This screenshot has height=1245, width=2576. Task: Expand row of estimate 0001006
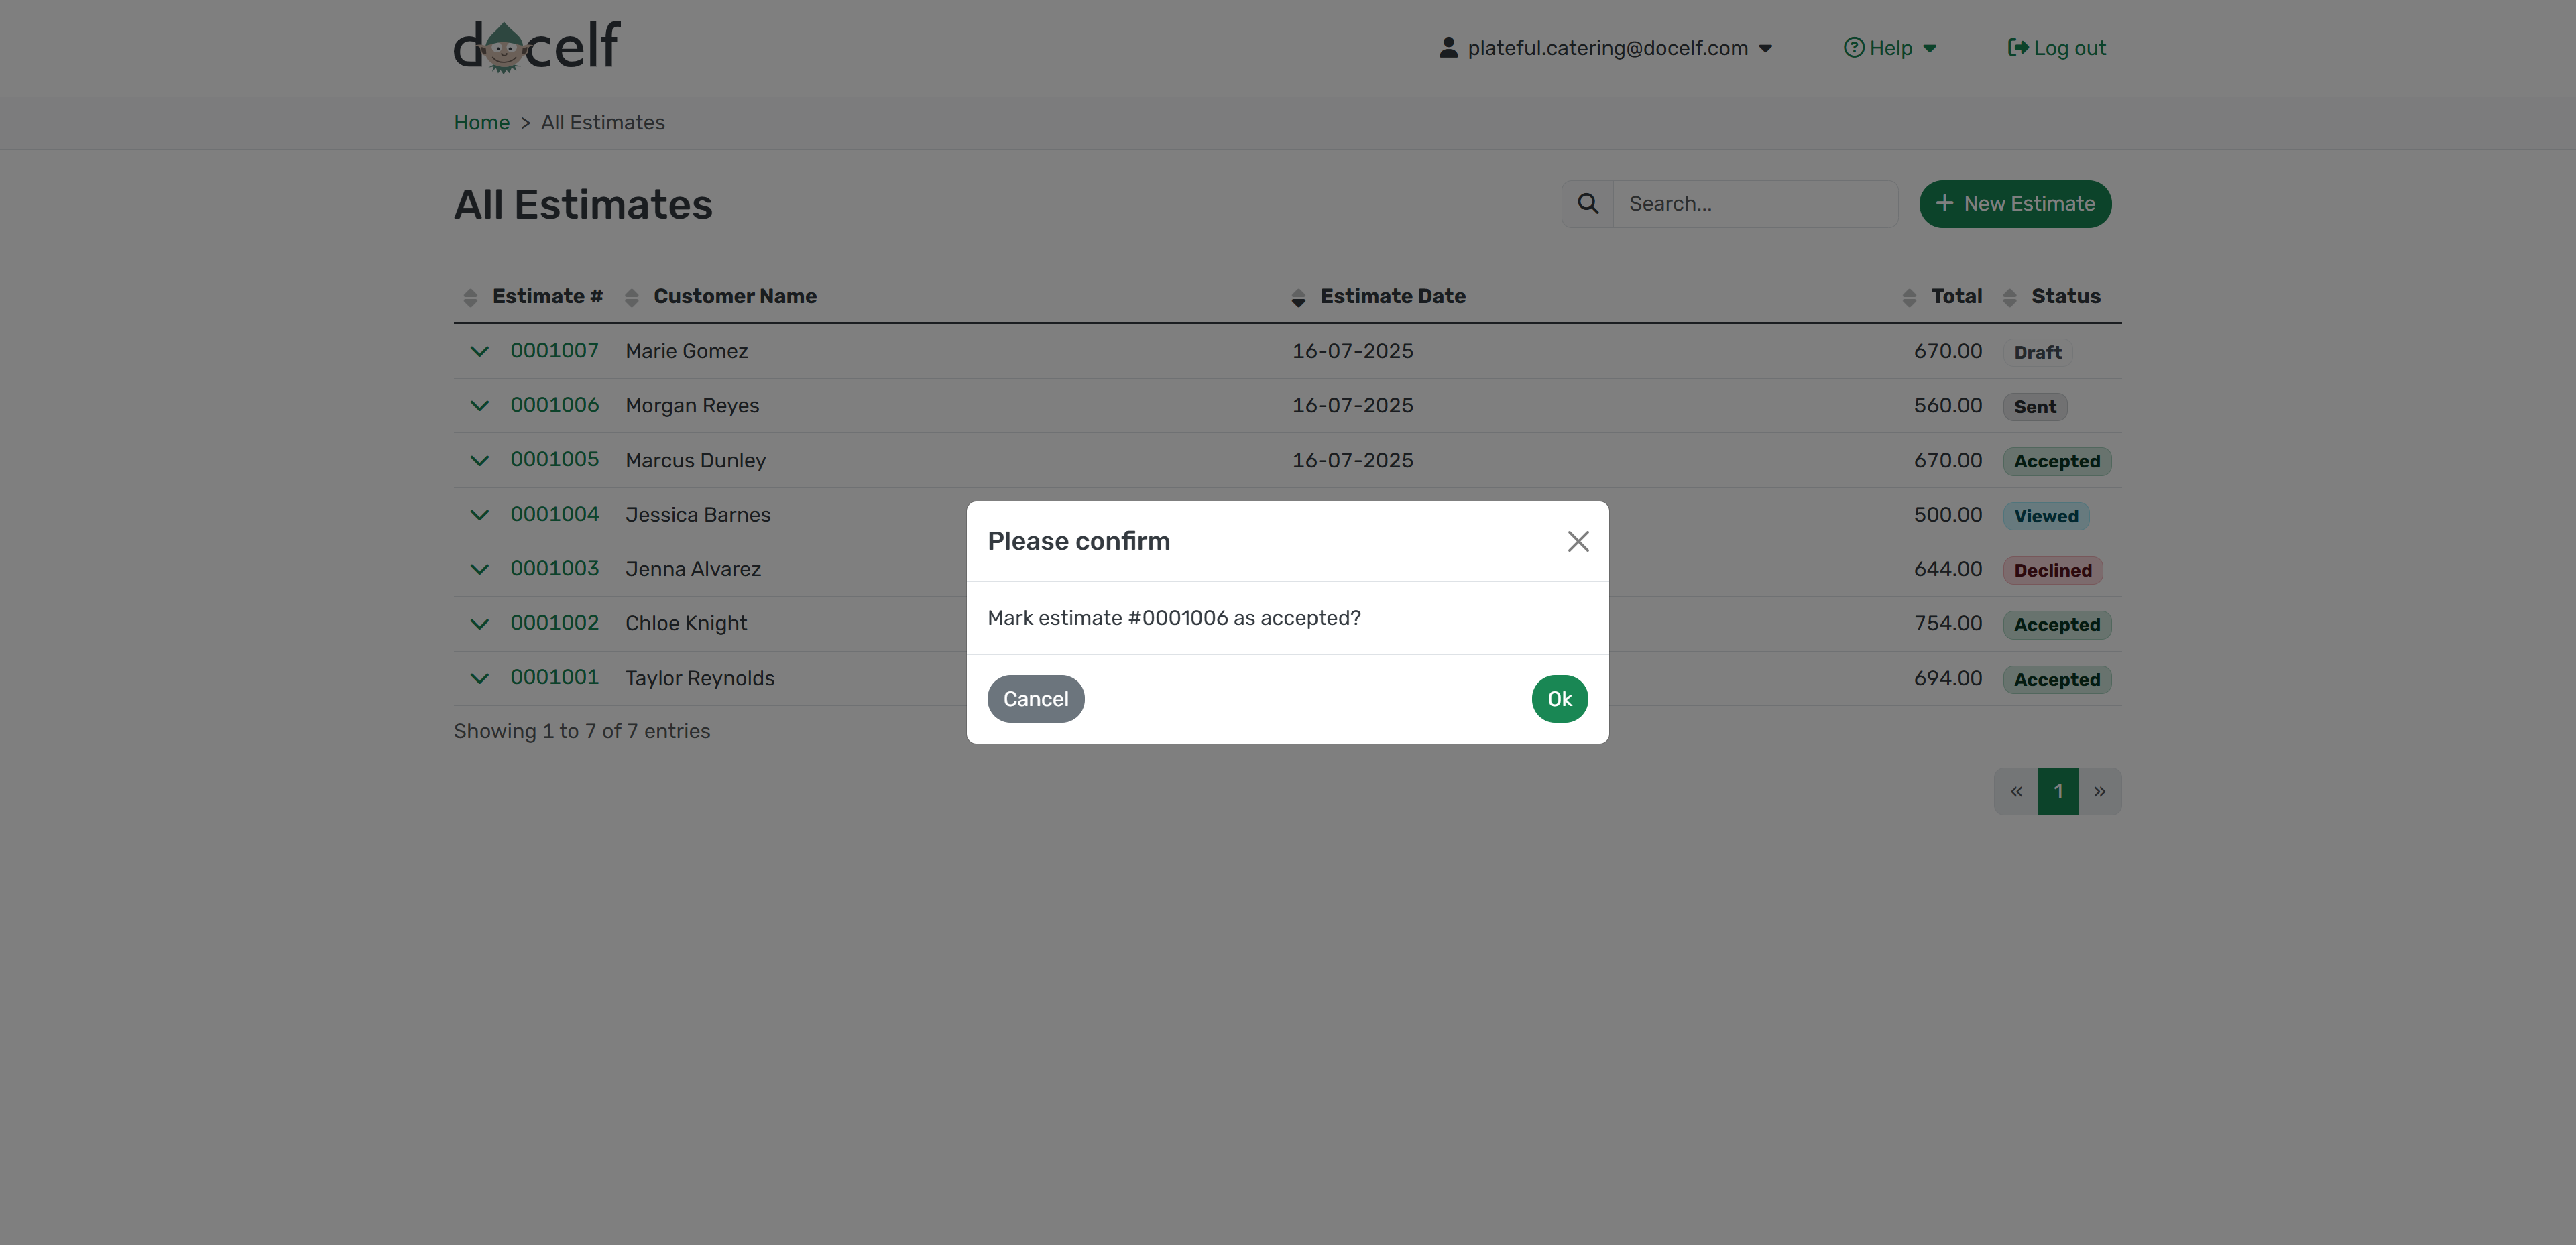pos(479,405)
